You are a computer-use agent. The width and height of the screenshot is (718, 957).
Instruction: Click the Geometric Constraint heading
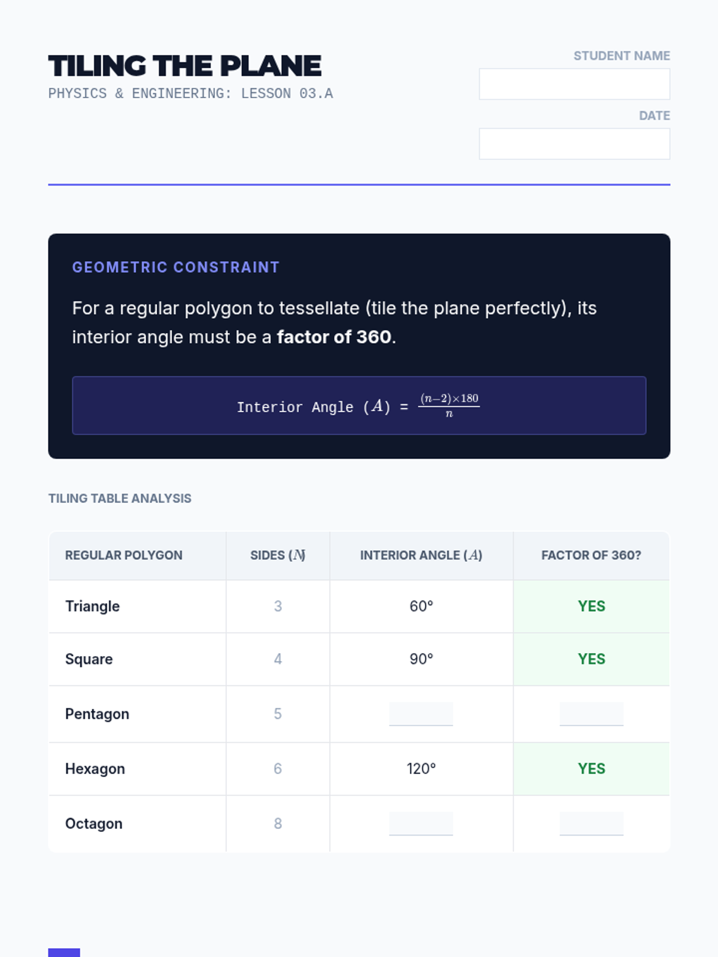click(x=176, y=267)
